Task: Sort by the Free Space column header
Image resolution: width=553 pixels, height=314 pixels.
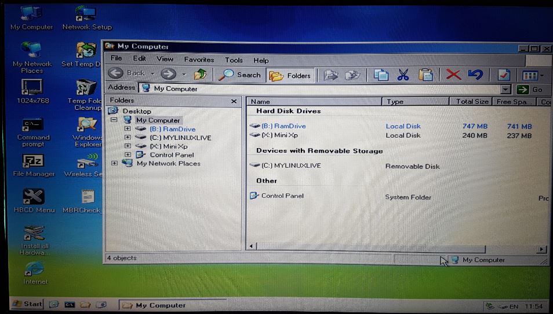Action: tap(514, 102)
